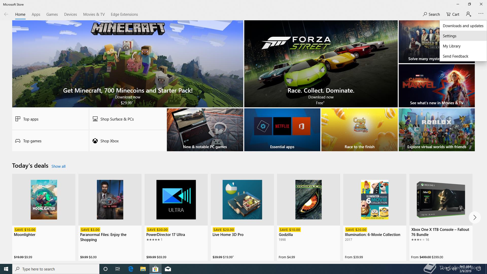The height and width of the screenshot is (274, 487).
Task: Switch to the Movies & TV tab
Action: (94, 14)
